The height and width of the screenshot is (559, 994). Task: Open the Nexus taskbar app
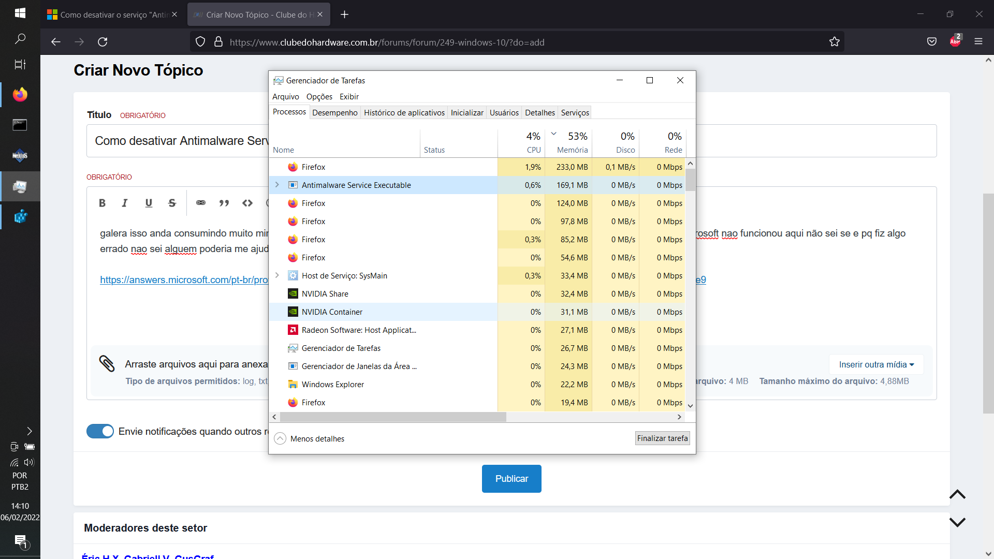[x=20, y=155]
